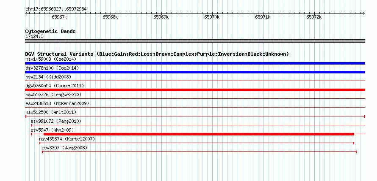The image size is (377, 181).
Task: Click the esv3357 (Wang2008) label
Action: pos(64,148)
